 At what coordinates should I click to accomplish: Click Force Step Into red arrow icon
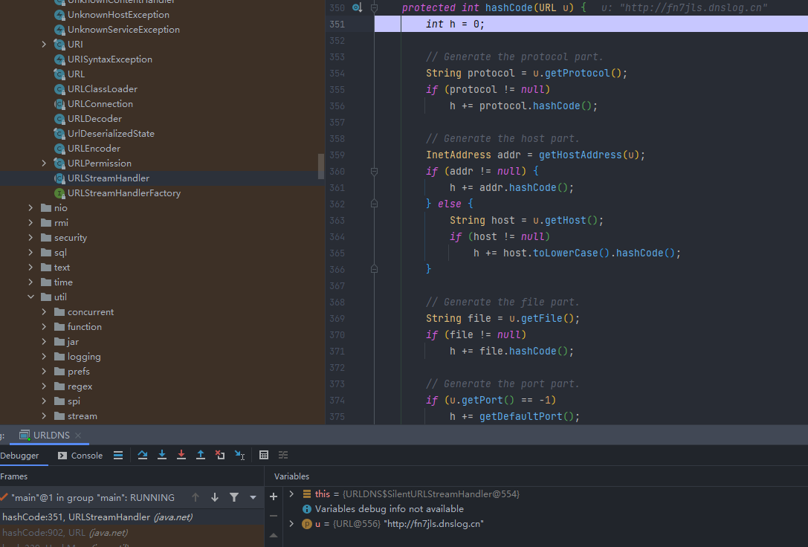pos(181,455)
